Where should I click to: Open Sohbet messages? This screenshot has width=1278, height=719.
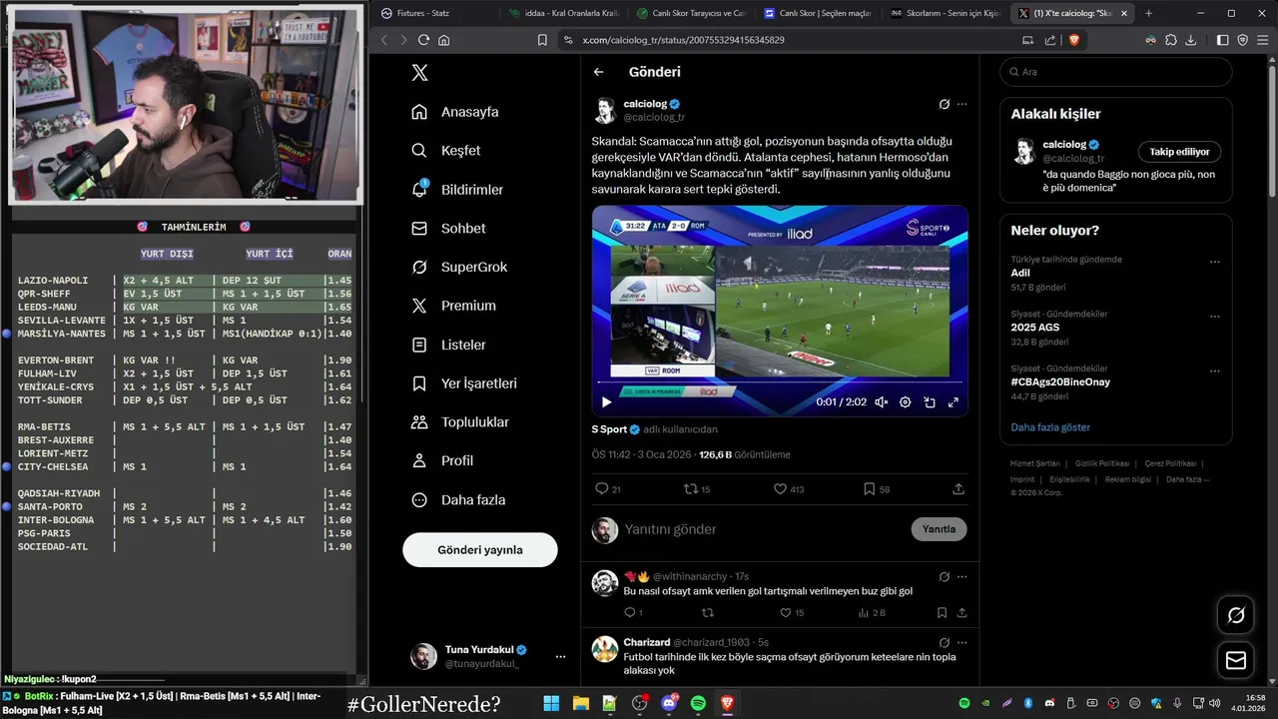click(x=448, y=229)
